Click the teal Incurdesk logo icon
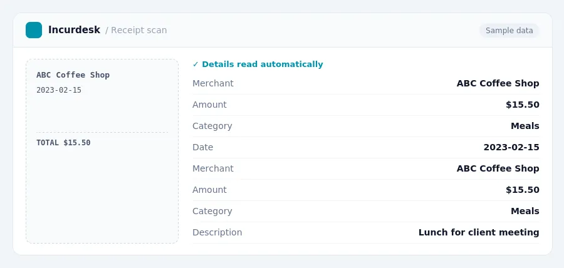The height and width of the screenshot is (268, 564). click(x=34, y=30)
